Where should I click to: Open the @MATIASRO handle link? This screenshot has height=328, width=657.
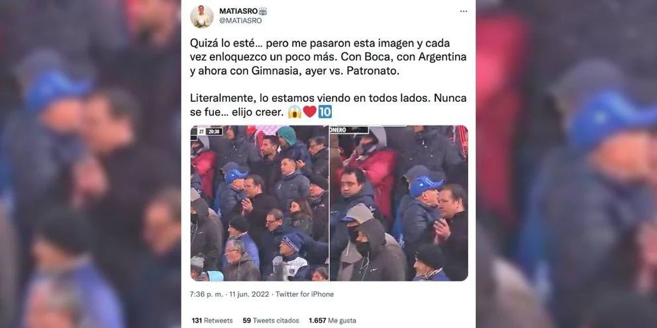tap(240, 20)
